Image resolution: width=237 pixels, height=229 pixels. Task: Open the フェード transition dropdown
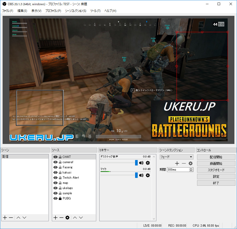click(176, 157)
